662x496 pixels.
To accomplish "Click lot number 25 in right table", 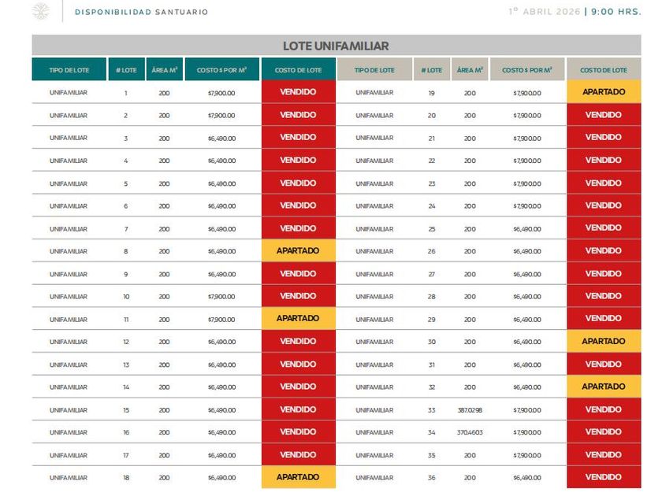I will pyautogui.click(x=432, y=229).
